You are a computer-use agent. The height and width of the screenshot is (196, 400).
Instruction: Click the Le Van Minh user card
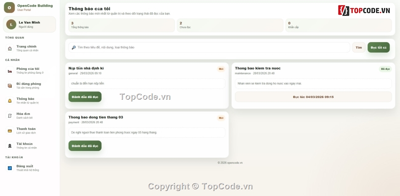point(29,24)
